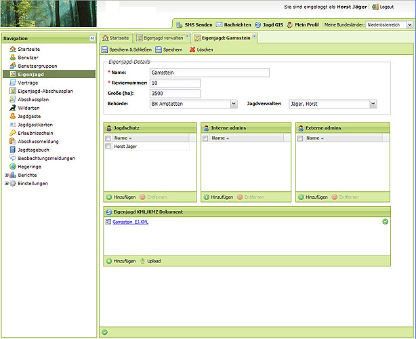Click the Erlaubnisschein key icon
Screen dimensions: 416x339
click(x=13, y=133)
